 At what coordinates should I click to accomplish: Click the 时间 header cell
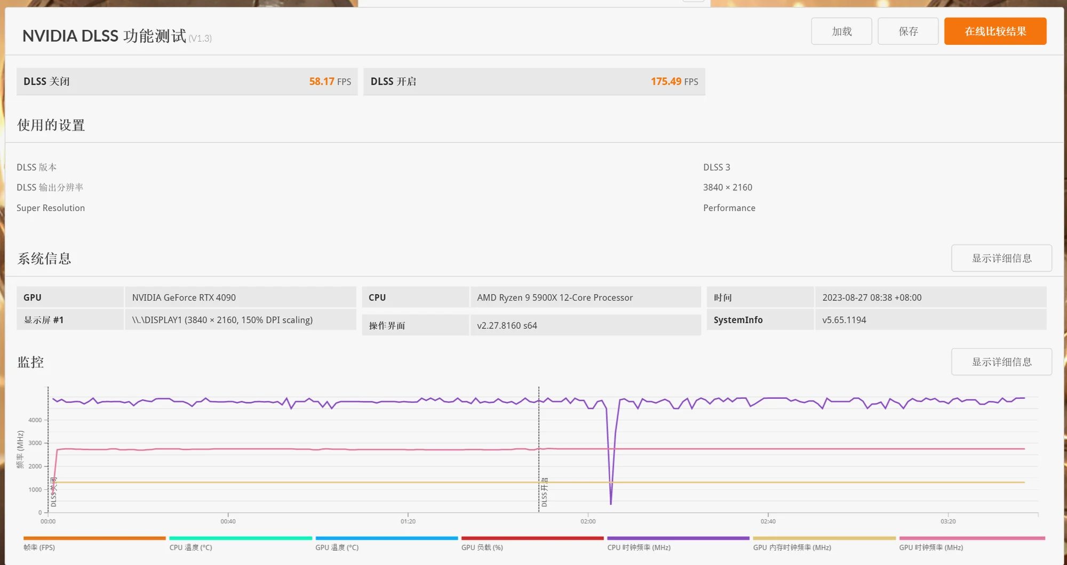760,297
